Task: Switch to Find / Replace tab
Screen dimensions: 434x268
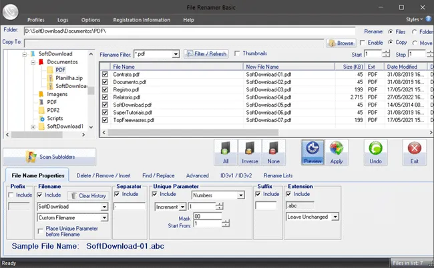Action: [158, 175]
